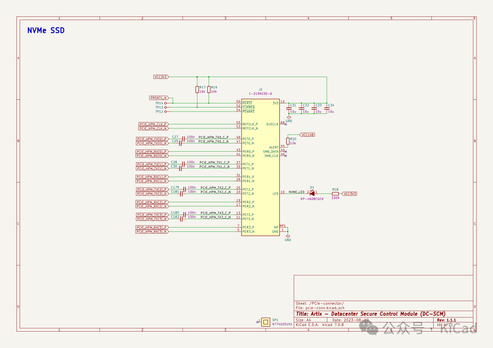The height and width of the screenshot is (348, 493).
Task: Select the C181 coupling capacitor
Action: pos(181,194)
